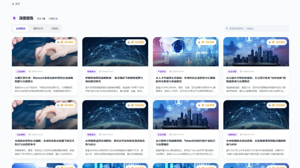Viewport: 300px width, 168px height.
Task: Click the lock icon on the 中老铁路 card
Action: point(269,105)
